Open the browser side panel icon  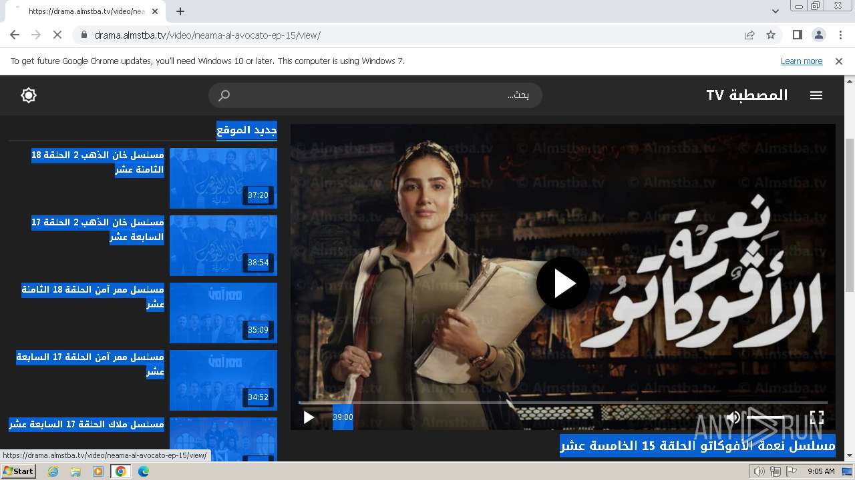(x=797, y=35)
